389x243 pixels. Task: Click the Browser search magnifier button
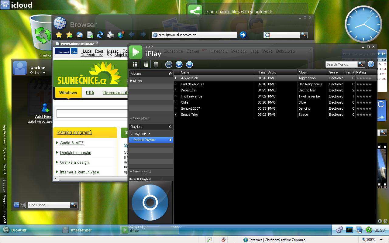[304, 35]
